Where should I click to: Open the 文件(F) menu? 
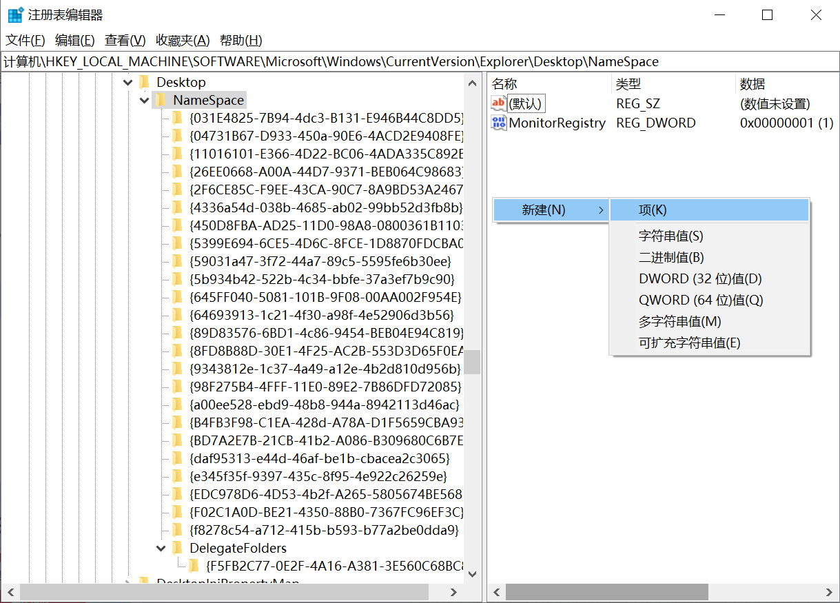[x=25, y=41]
